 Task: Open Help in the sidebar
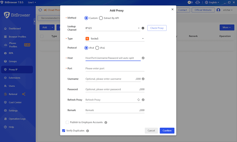pyautogui.click(x=17, y=127)
